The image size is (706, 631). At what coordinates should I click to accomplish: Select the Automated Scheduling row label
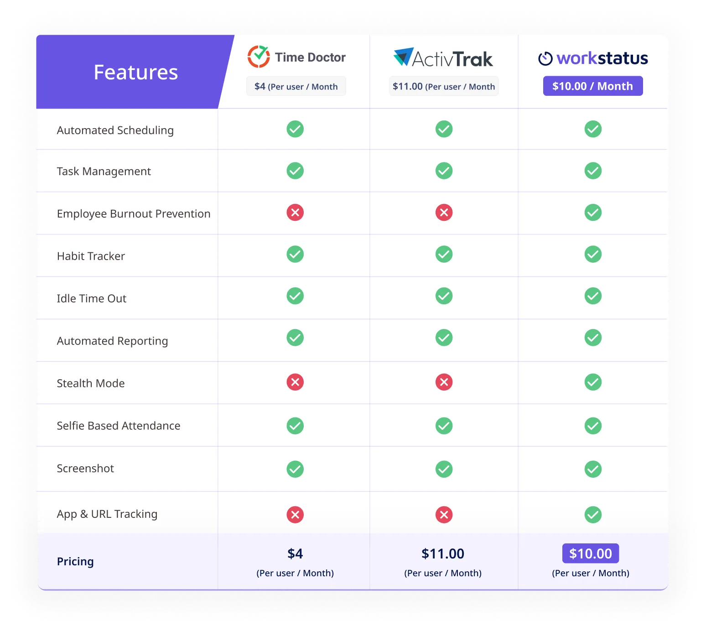115,130
